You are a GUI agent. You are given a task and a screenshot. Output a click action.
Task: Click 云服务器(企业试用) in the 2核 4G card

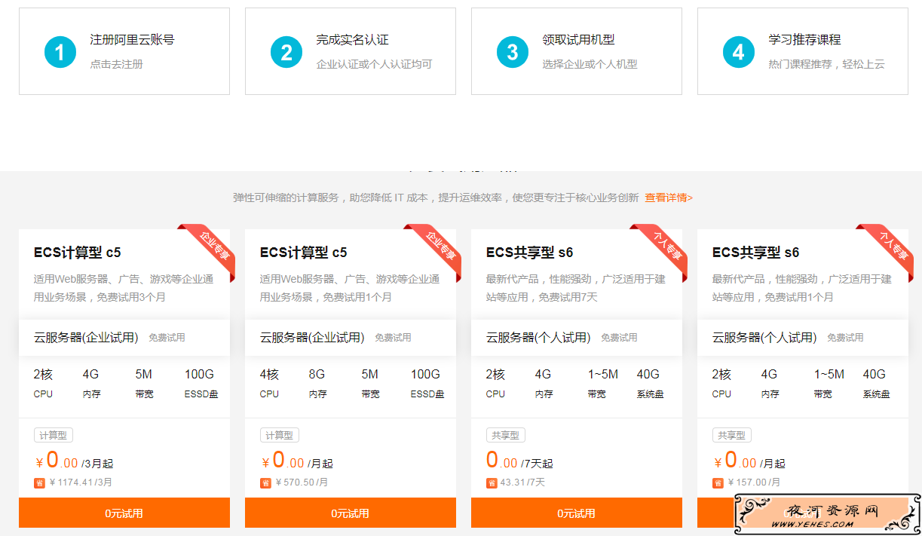tap(86, 337)
